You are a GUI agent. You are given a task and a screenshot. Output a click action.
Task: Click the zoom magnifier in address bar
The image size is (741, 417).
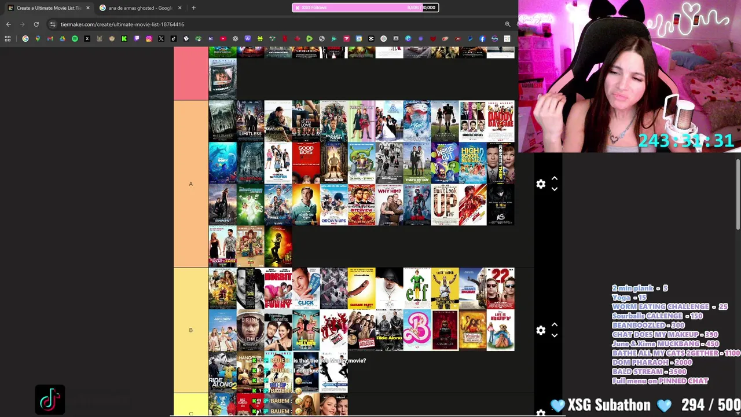[x=508, y=24]
